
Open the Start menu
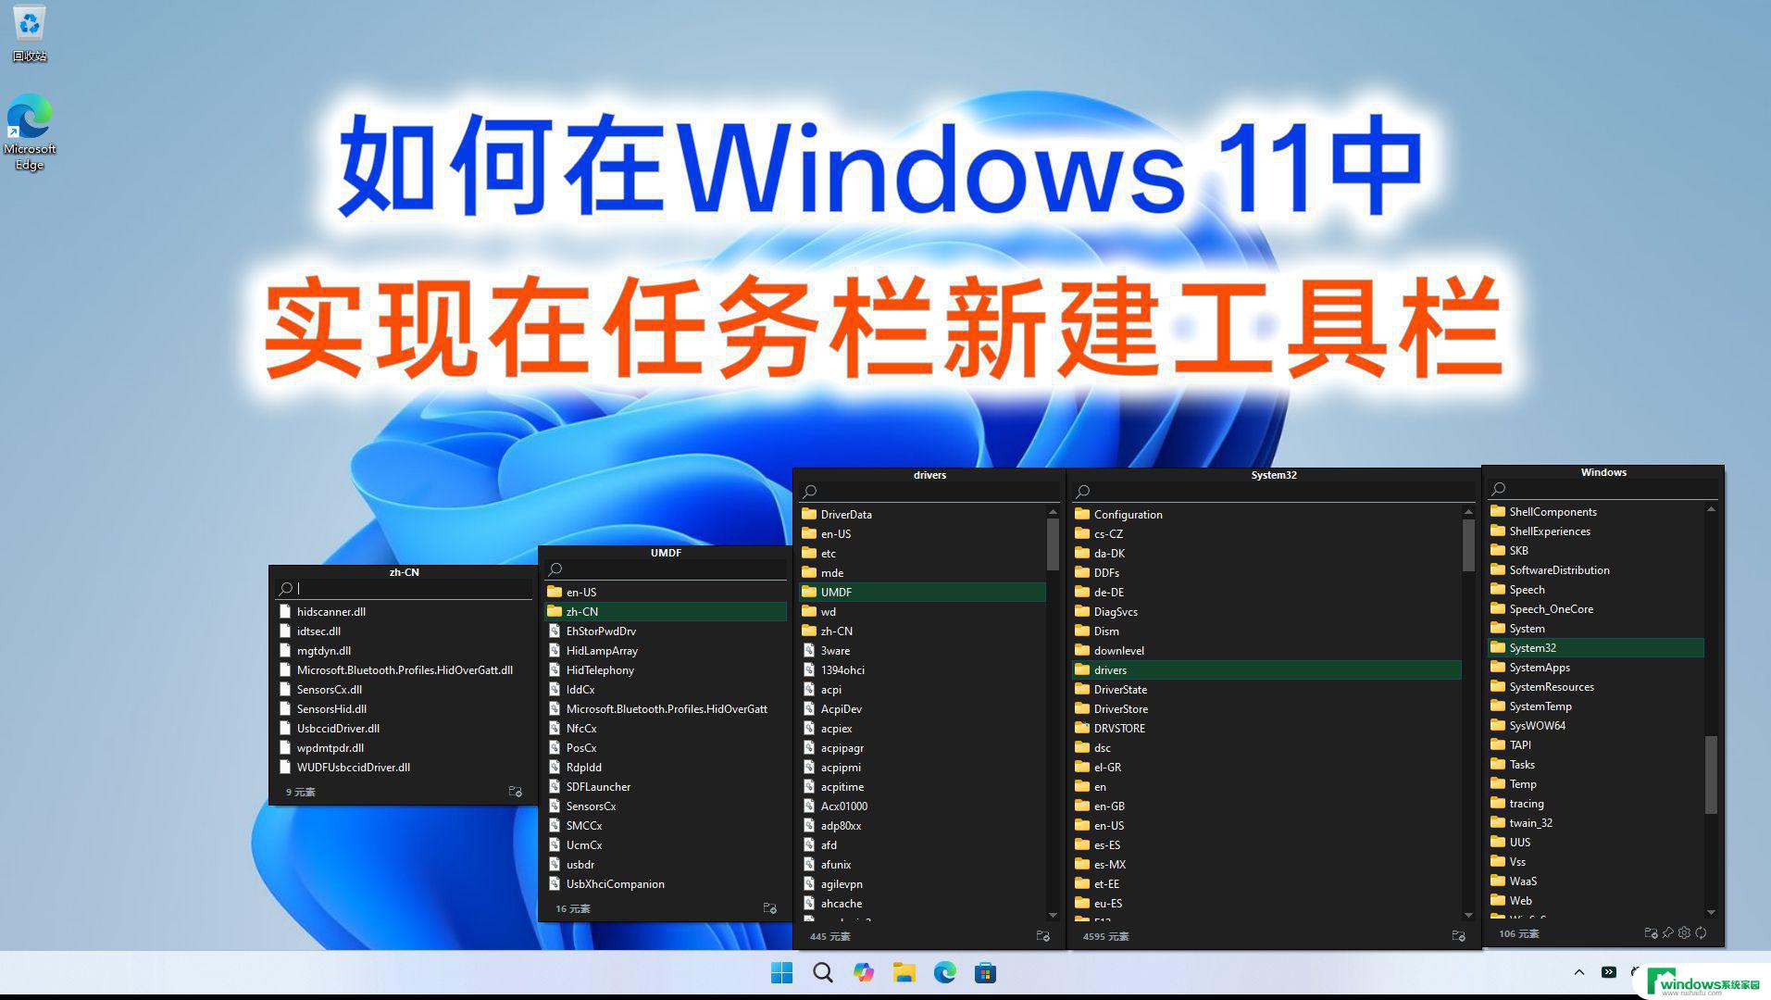(781, 972)
